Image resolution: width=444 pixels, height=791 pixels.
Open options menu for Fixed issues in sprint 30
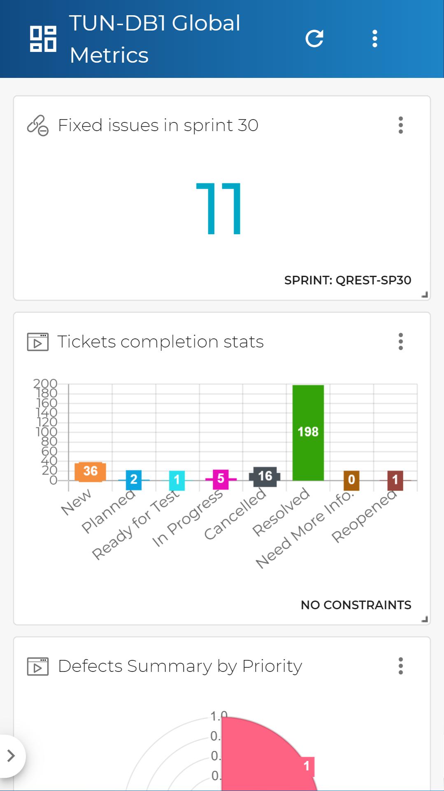400,125
